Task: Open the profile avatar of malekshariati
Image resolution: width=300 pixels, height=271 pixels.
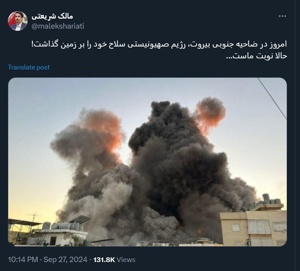Action: [18, 21]
